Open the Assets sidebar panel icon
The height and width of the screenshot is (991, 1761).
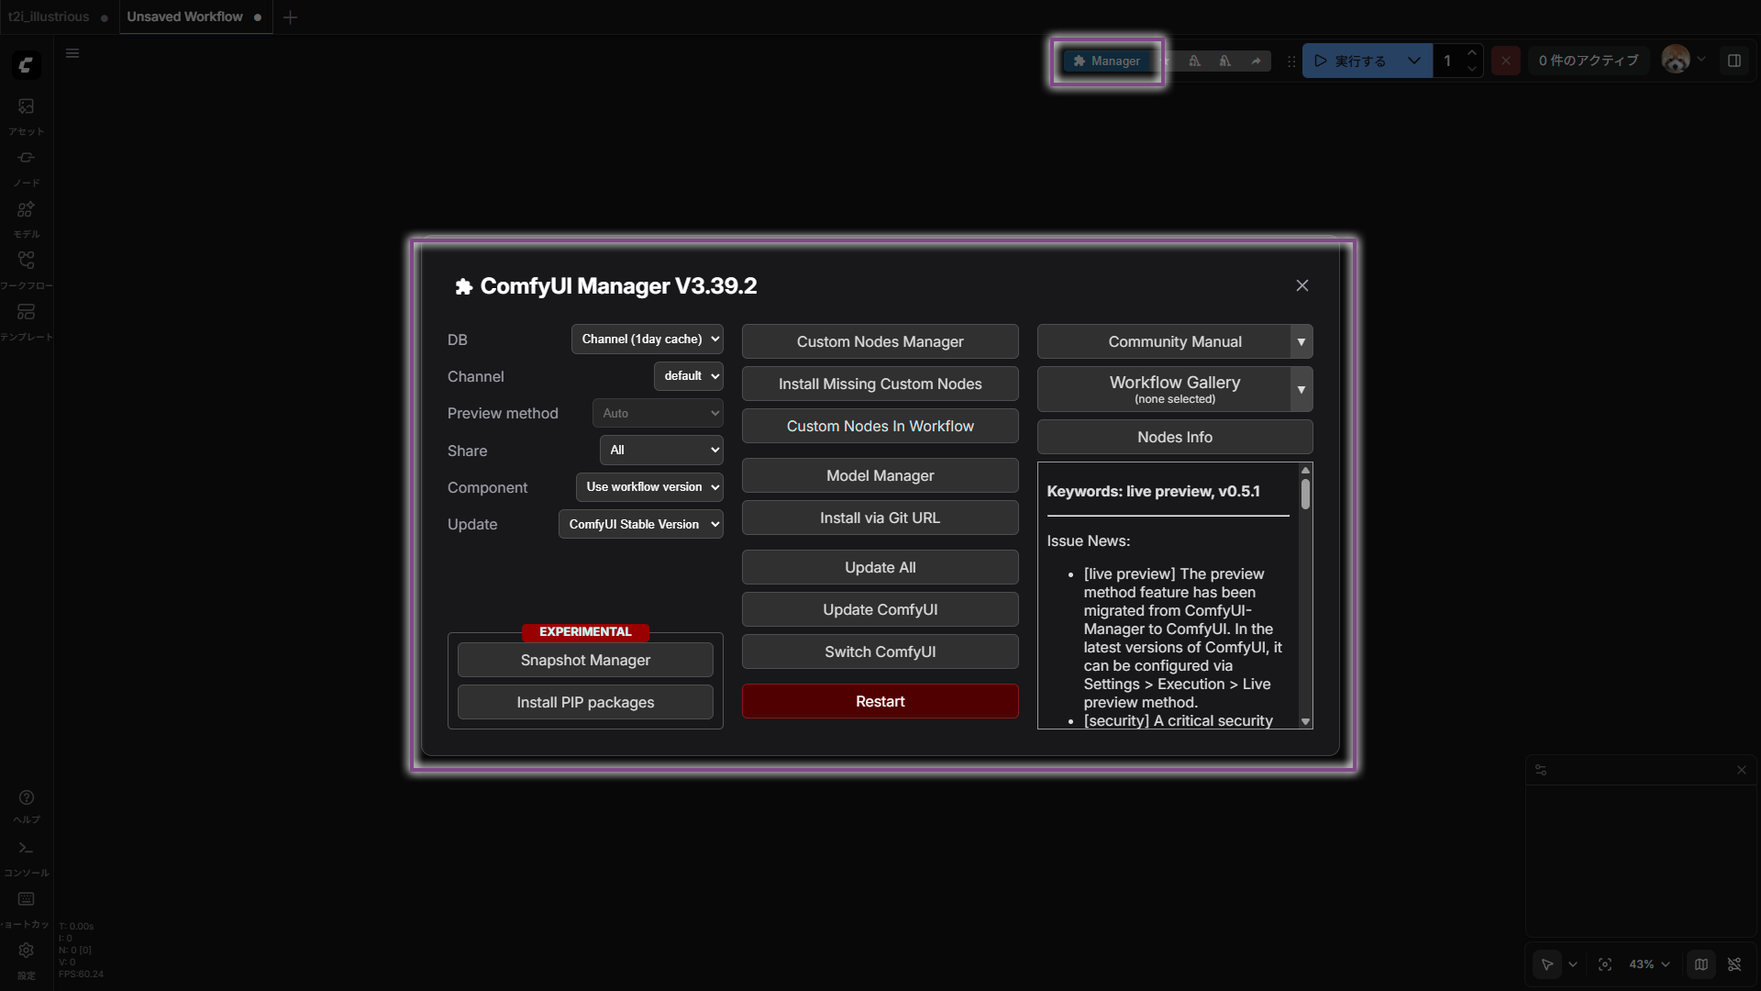pyautogui.click(x=26, y=107)
